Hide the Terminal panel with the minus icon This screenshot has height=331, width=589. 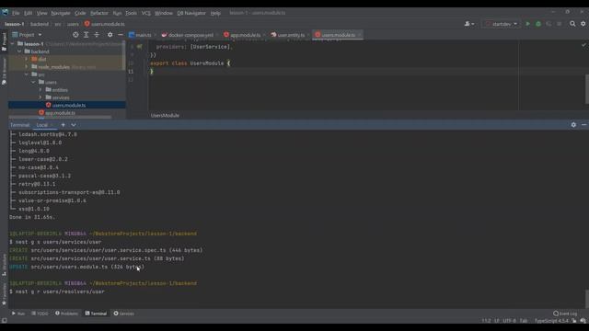[584, 125]
